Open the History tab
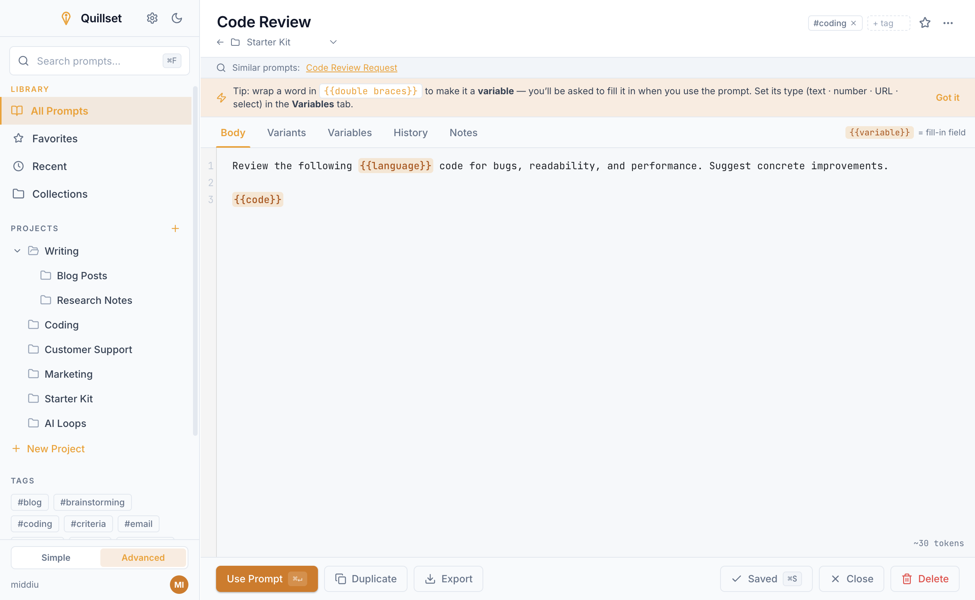Image resolution: width=975 pixels, height=600 pixels. pos(411,133)
